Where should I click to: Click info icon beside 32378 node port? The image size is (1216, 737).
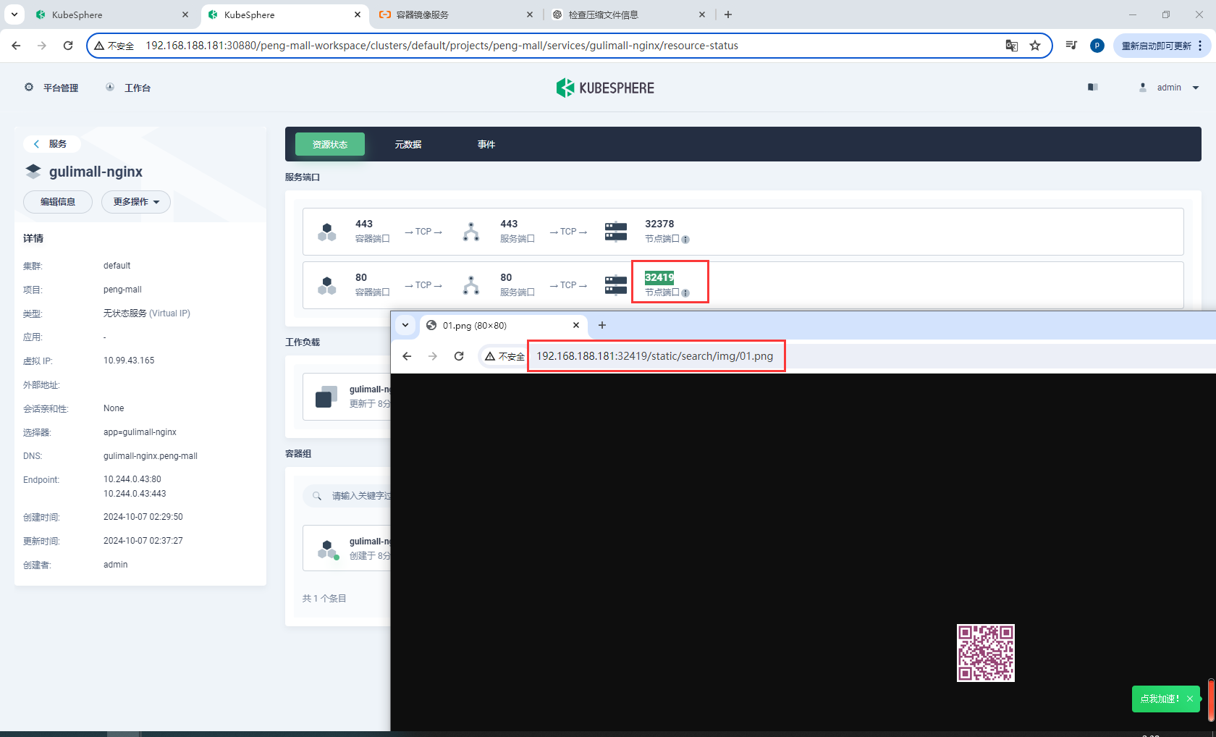[x=685, y=240]
